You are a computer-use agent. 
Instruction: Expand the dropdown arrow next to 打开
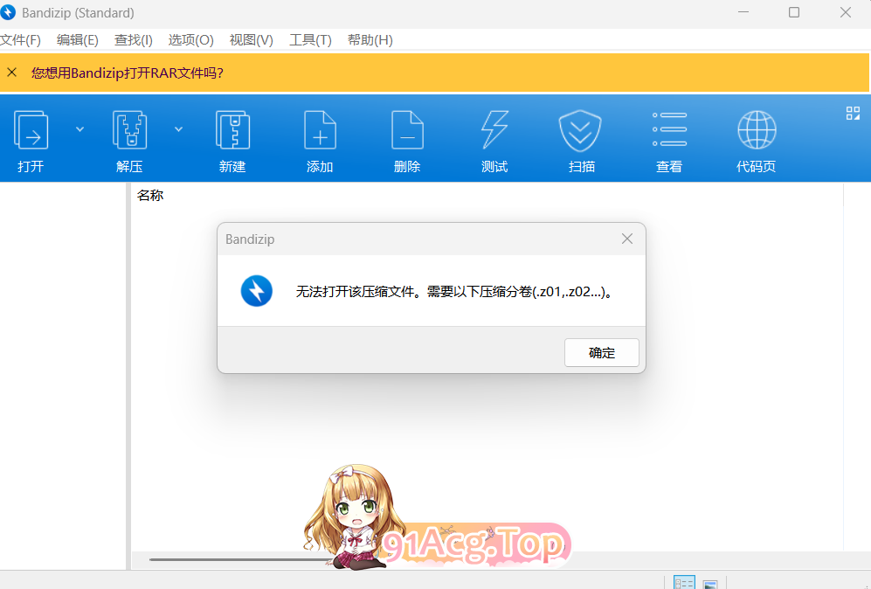click(x=80, y=129)
